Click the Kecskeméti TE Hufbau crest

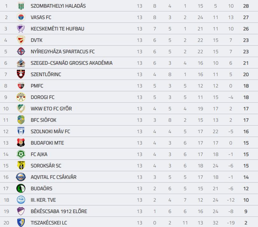pos(21,29)
